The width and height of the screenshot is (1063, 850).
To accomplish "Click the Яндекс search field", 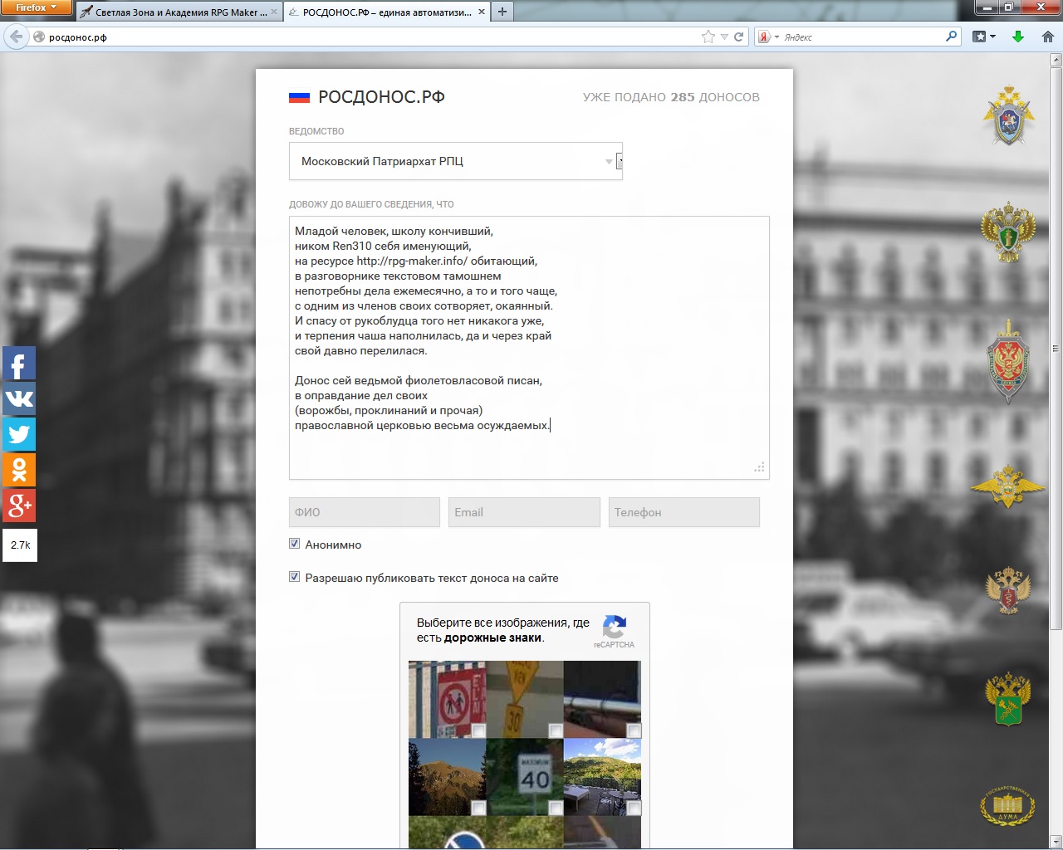I will pyautogui.click(x=860, y=37).
